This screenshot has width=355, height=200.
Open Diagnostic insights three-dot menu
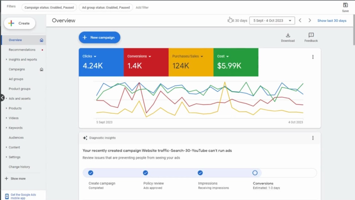(x=313, y=138)
